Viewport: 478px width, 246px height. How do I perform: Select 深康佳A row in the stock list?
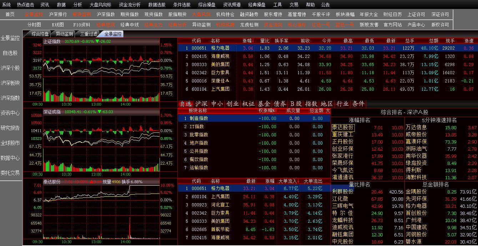pyautogui.click(x=327, y=81)
